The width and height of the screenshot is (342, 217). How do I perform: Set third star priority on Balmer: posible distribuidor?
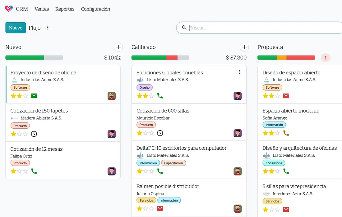point(152,209)
